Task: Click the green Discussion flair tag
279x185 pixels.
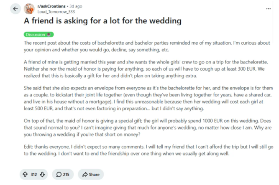Action: coord(39,35)
